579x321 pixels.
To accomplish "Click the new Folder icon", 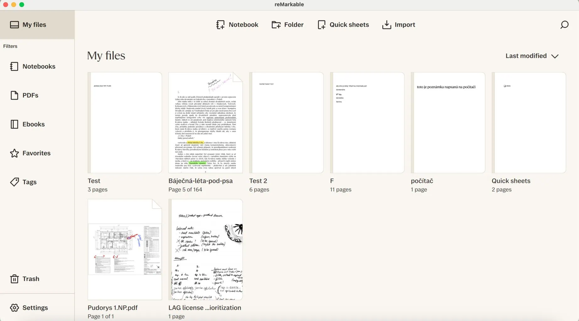I will pos(276,25).
